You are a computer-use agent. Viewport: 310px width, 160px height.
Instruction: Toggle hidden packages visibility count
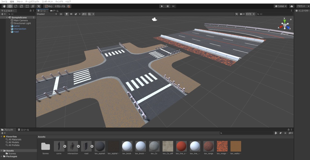coord(290,133)
